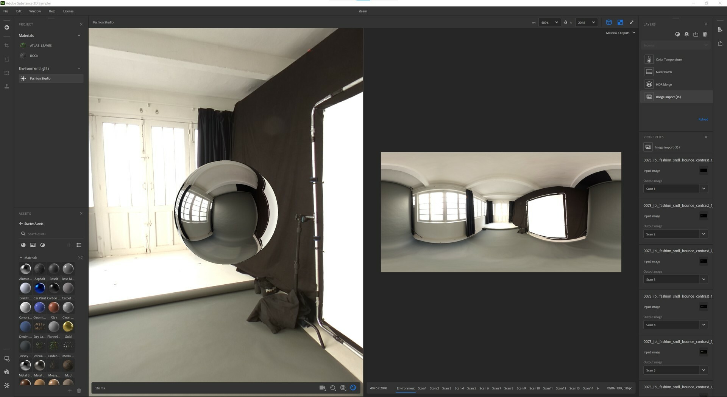The image size is (727, 397).
Task: Open the Scan 1 output usage dropdown
Action: click(x=675, y=188)
